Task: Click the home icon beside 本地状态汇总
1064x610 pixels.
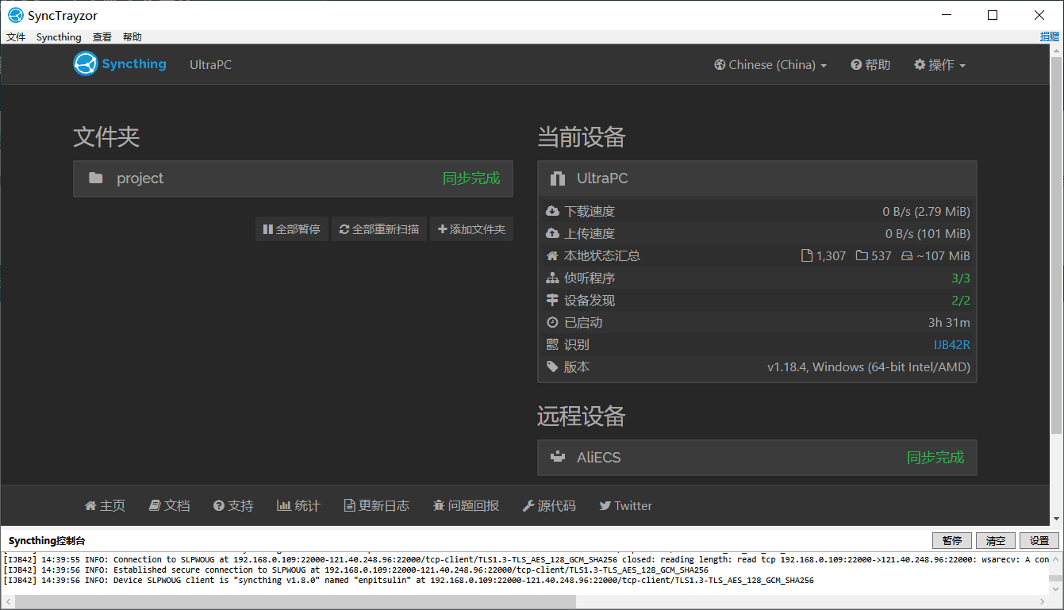Action: [x=553, y=256]
